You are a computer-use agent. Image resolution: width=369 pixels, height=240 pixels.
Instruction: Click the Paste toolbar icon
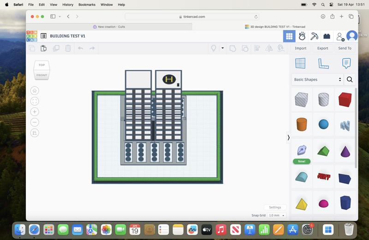coord(43,48)
